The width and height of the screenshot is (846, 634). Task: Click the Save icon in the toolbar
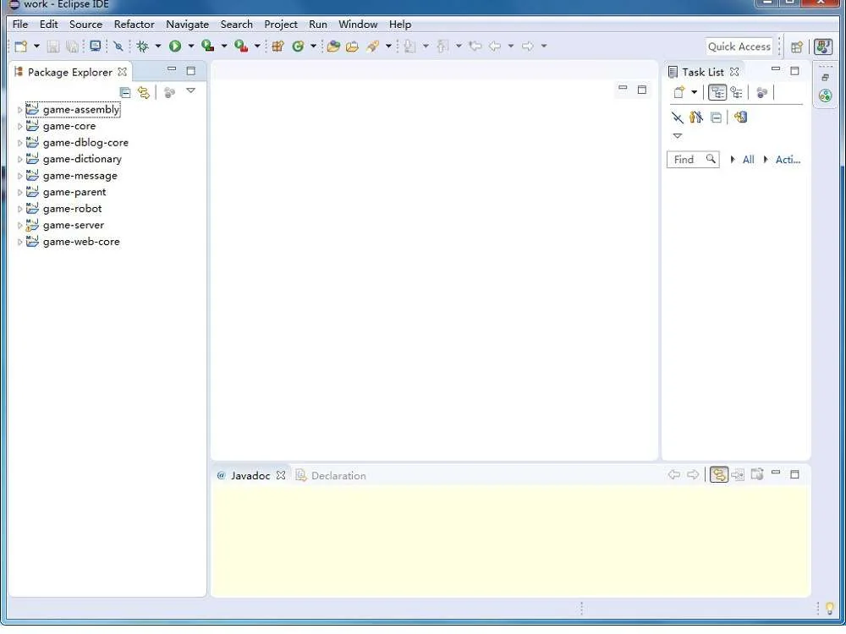52,46
